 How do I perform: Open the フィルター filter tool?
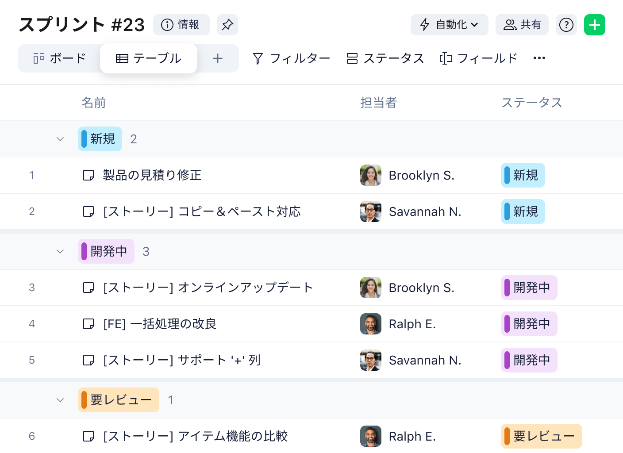pyautogui.click(x=291, y=58)
